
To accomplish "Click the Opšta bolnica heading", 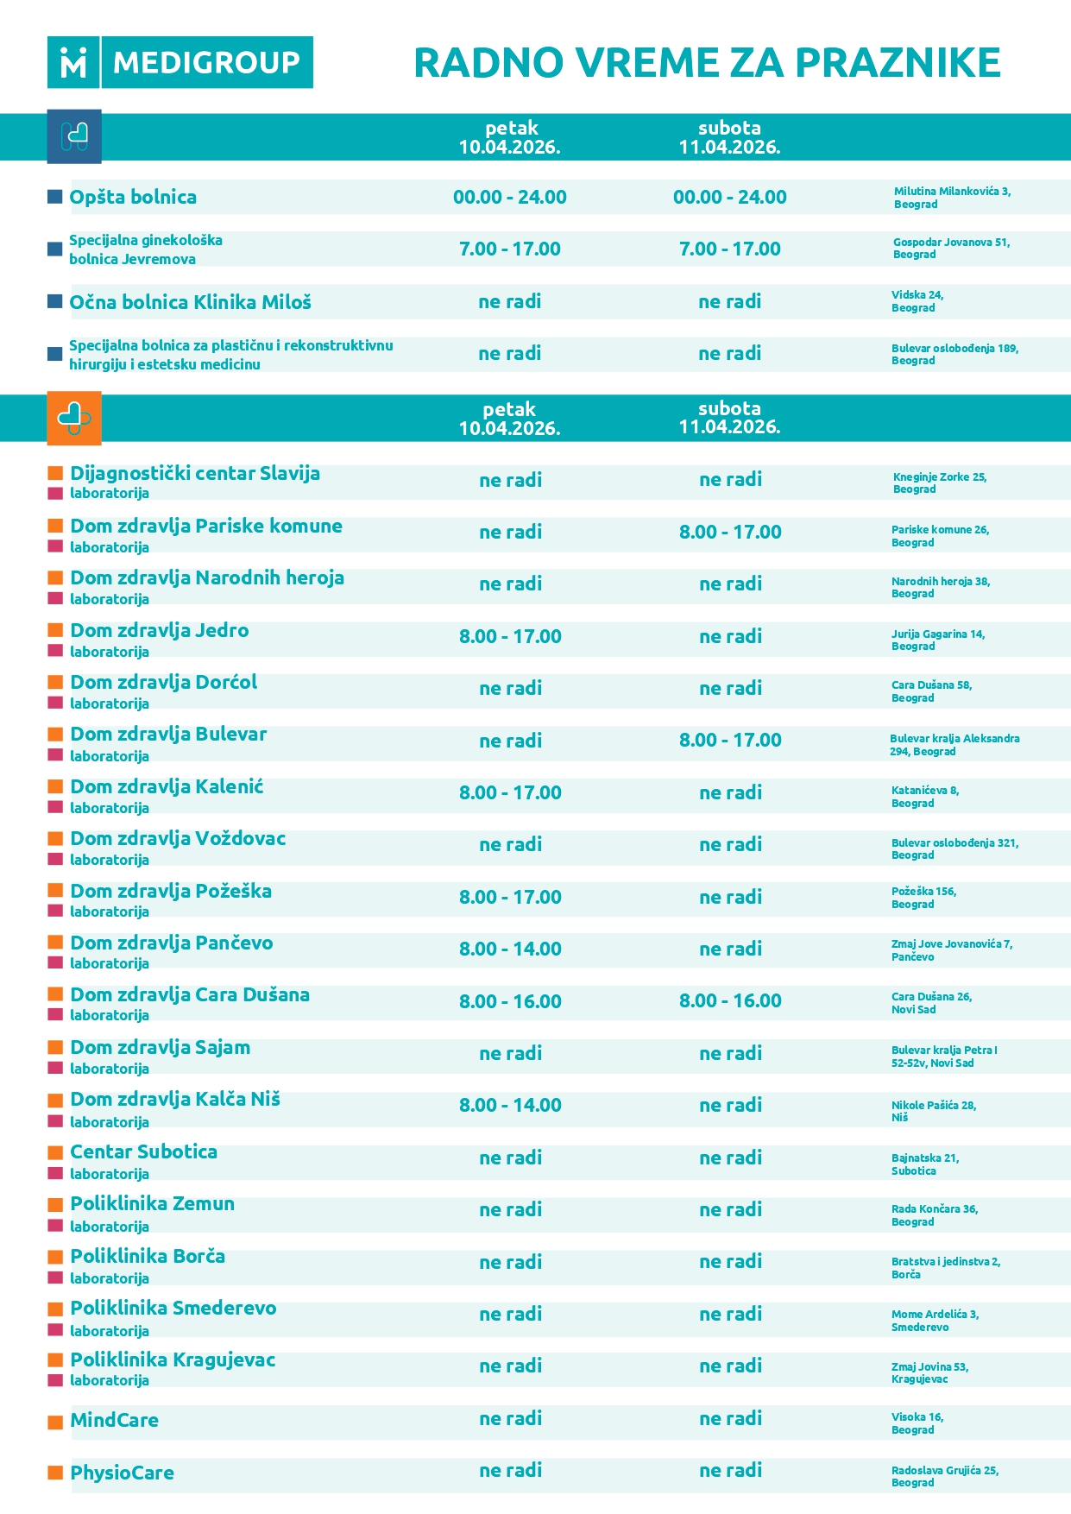I will click(133, 197).
